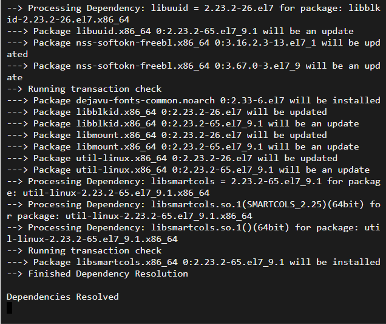
Task: Click the last 'Running transaction check' line
Action: click(x=84, y=250)
